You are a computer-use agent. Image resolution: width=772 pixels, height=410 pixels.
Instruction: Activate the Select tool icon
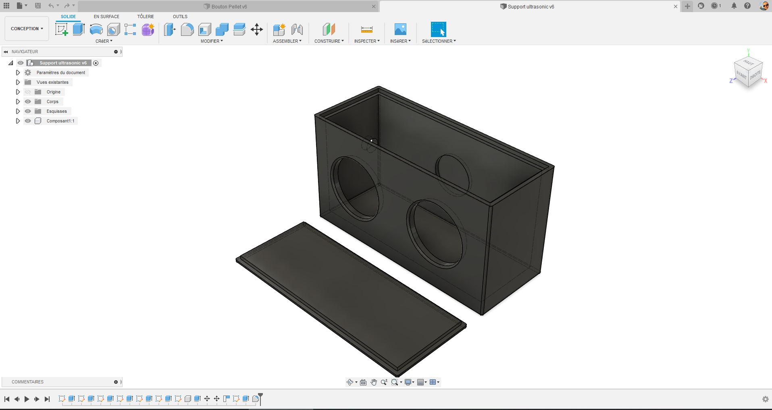pyautogui.click(x=439, y=29)
